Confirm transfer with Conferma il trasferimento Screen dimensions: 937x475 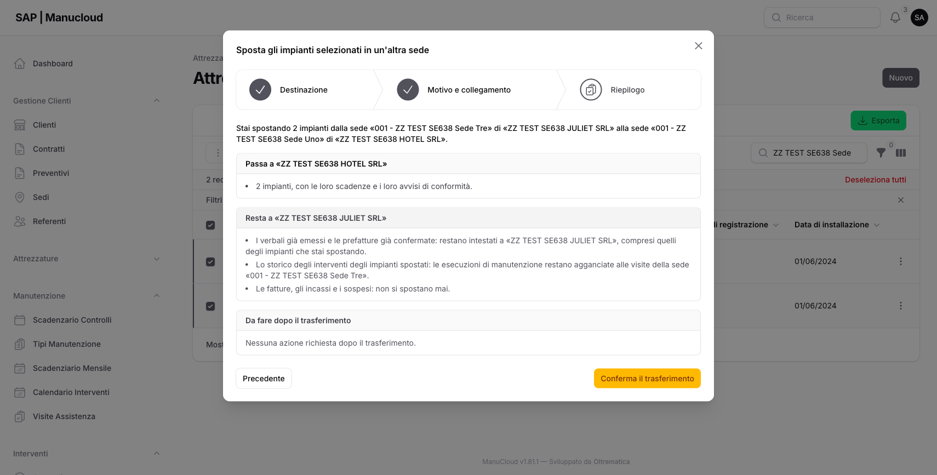(x=647, y=379)
